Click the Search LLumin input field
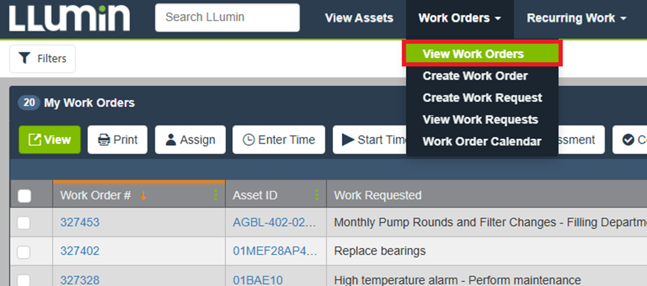 (227, 18)
